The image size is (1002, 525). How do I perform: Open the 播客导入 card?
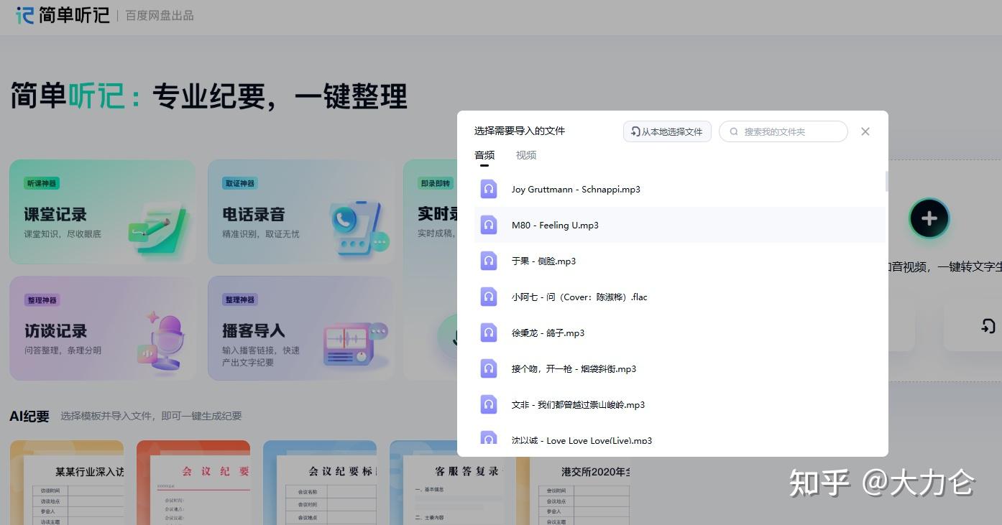coord(300,328)
